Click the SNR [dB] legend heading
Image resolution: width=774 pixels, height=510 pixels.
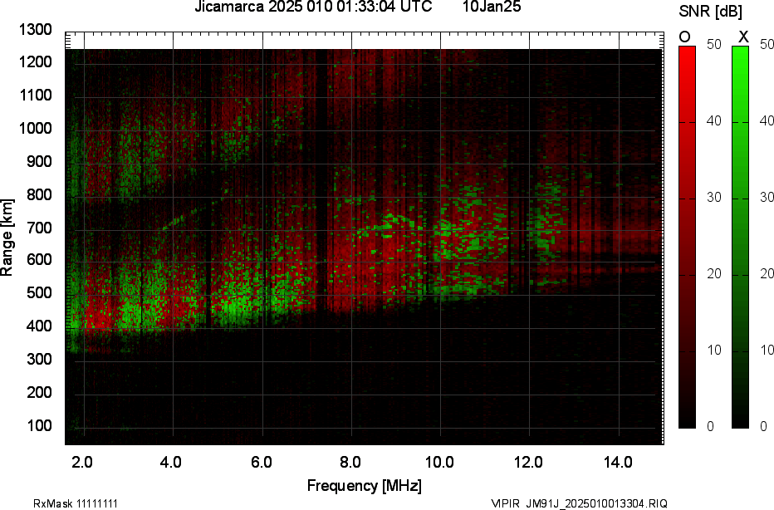pos(710,12)
